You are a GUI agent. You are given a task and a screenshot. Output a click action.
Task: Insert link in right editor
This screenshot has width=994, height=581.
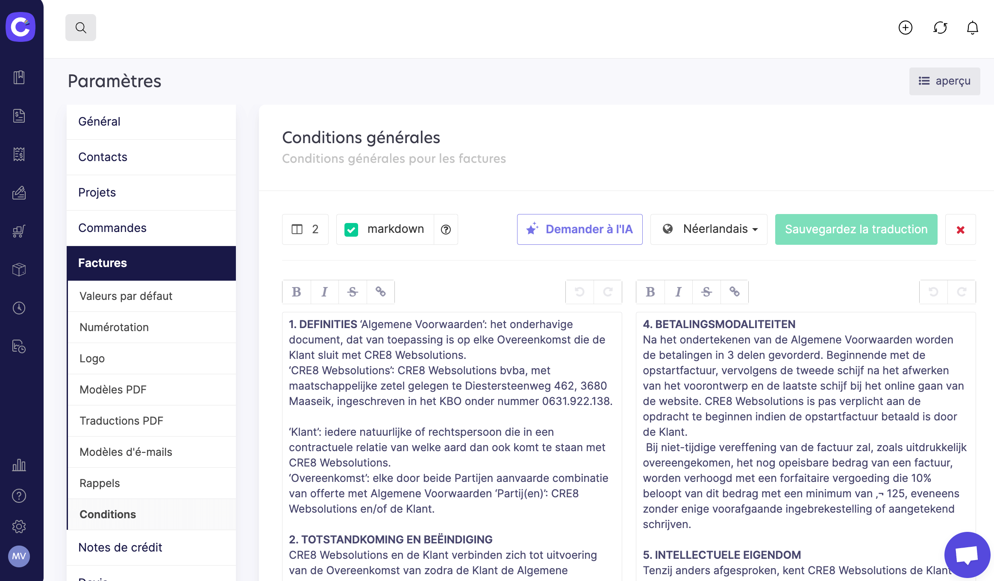click(x=735, y=292)
